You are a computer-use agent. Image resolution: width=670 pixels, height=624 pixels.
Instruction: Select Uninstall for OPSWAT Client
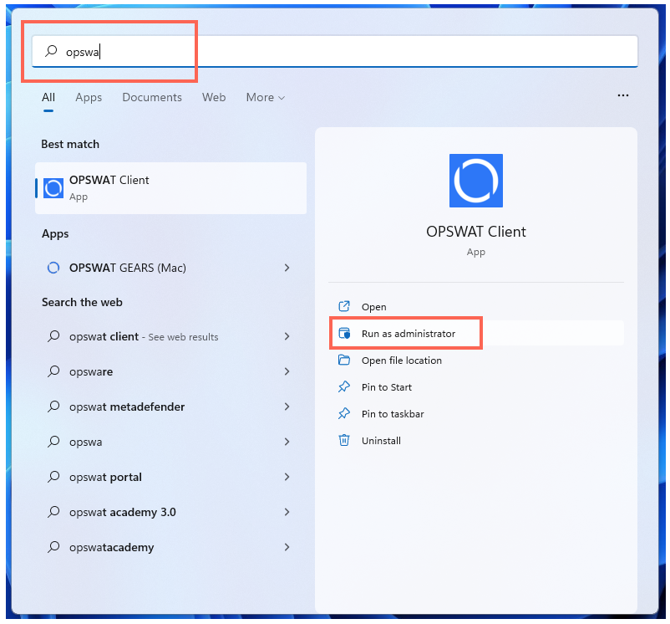[476, 441]
